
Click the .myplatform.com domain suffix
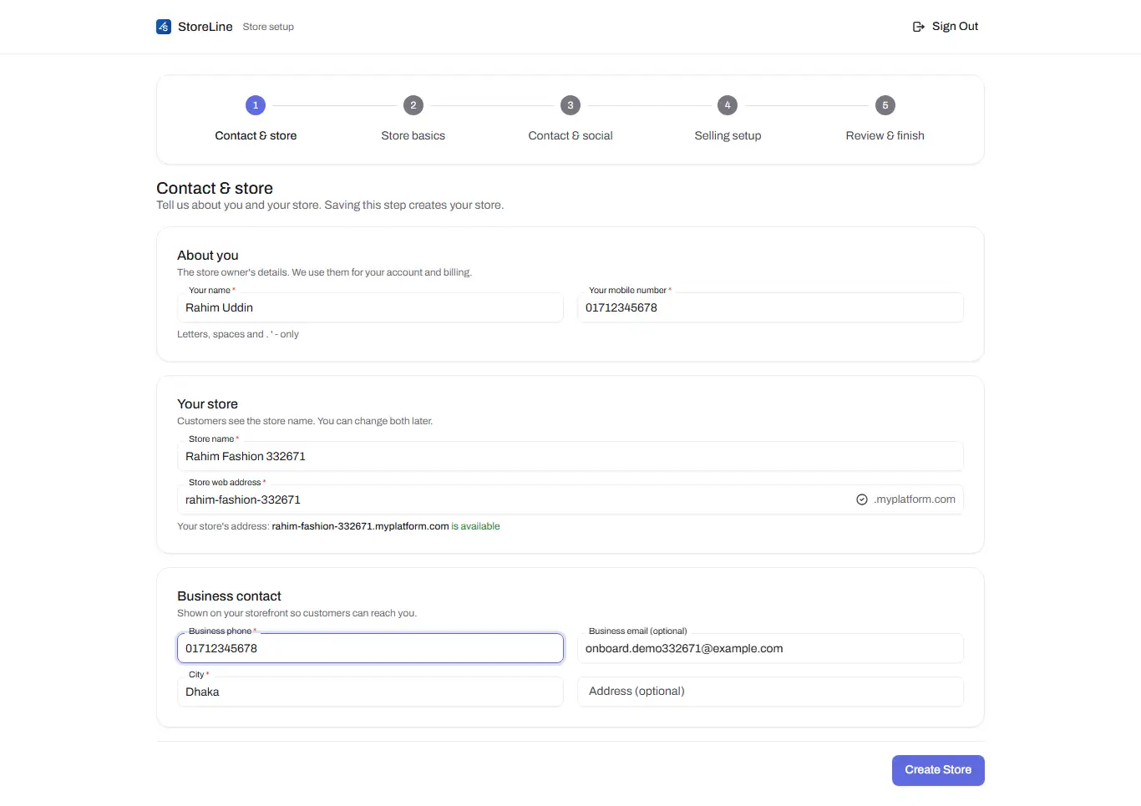coord(915,499)
